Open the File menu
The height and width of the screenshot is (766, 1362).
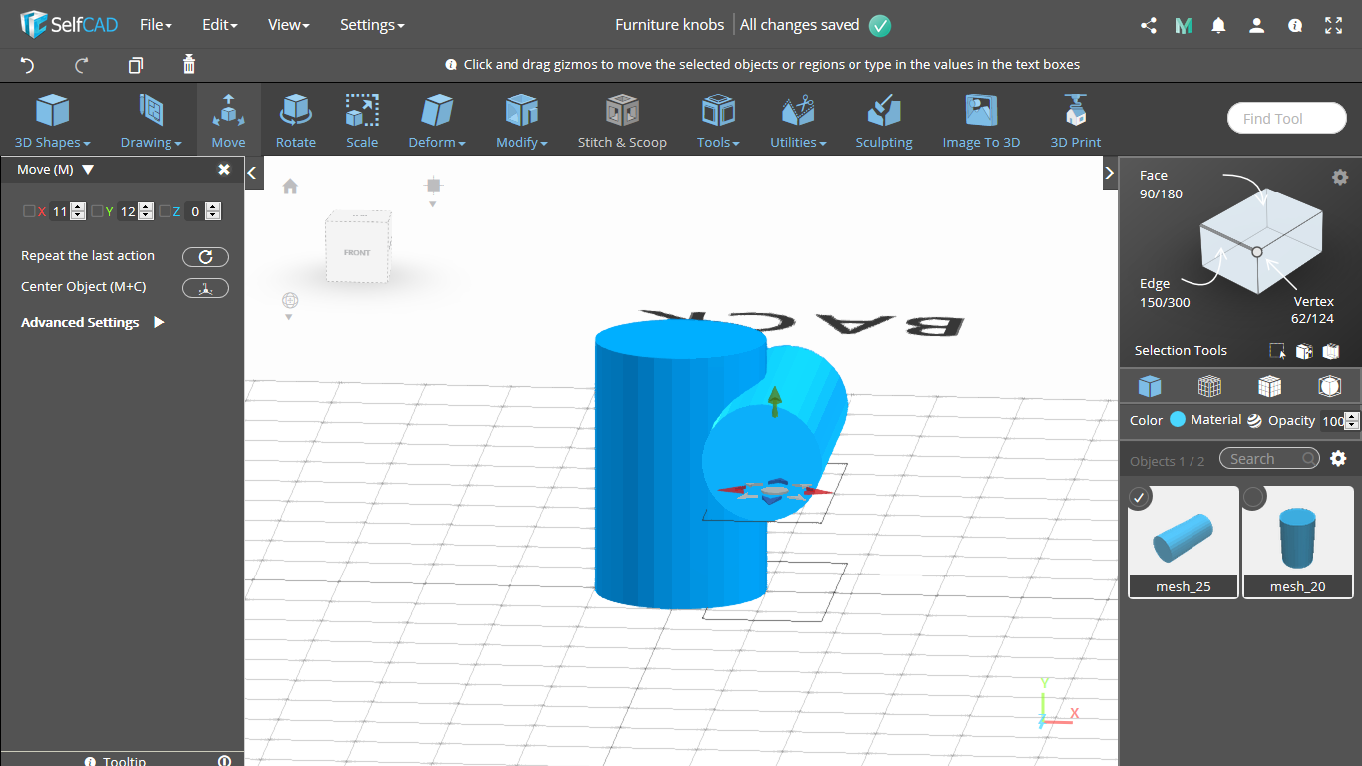(156, 25)
